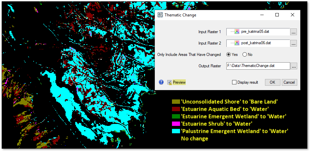Click the blue help question mark icon

tap(161, 82)
